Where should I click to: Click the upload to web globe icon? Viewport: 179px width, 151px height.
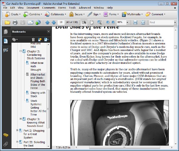[x=38, y=22]
